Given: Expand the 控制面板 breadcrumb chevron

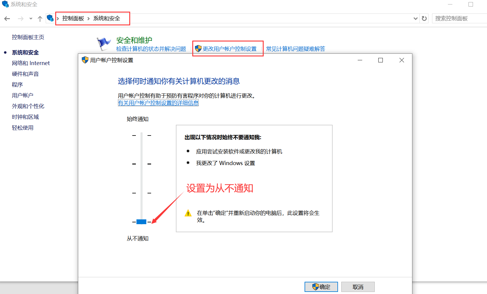Looking at the screenshot, I should coord(88,19).
